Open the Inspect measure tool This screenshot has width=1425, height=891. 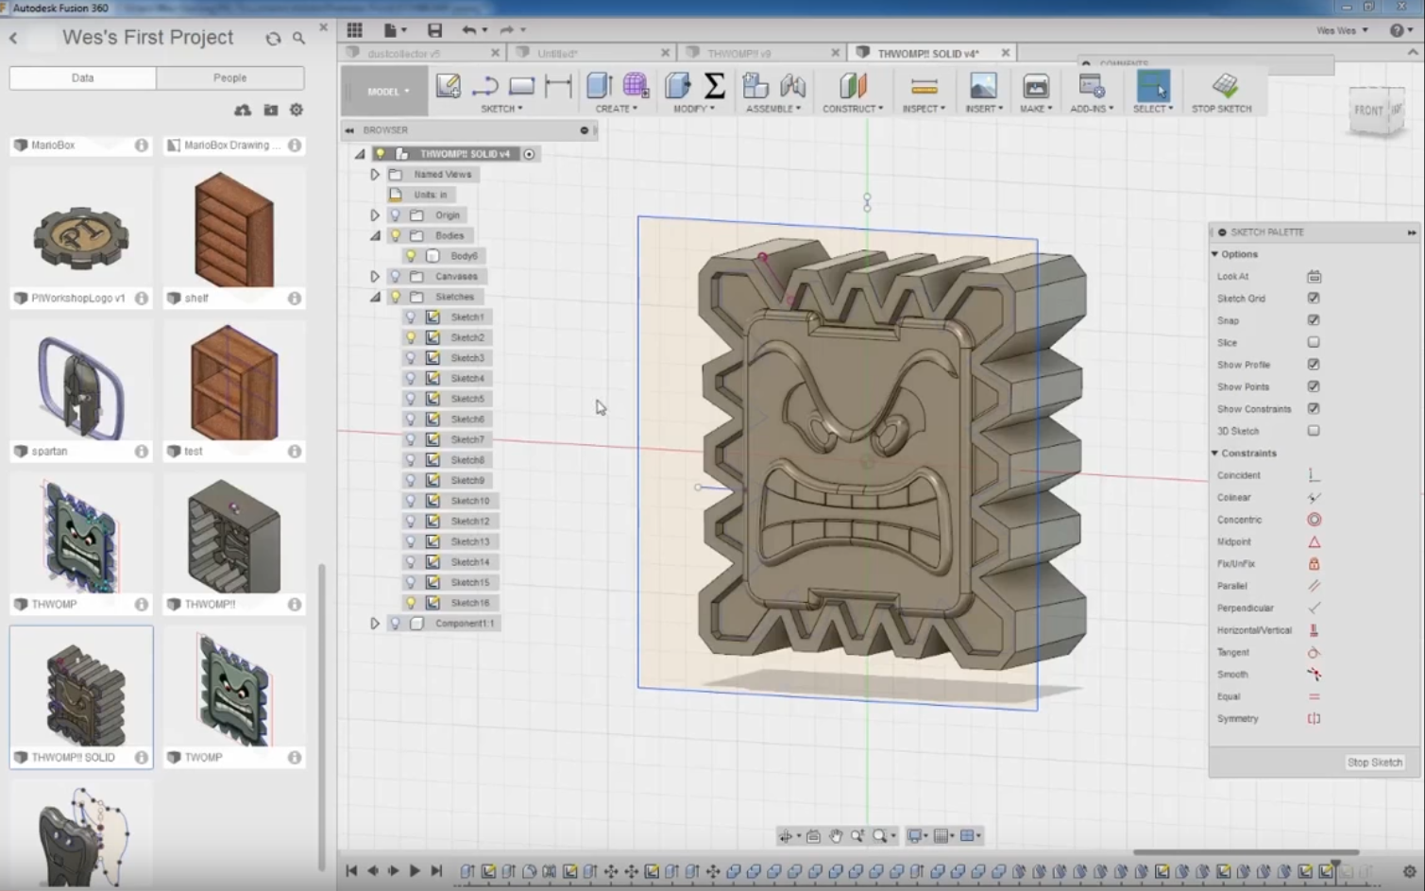[x=924, y=87]
